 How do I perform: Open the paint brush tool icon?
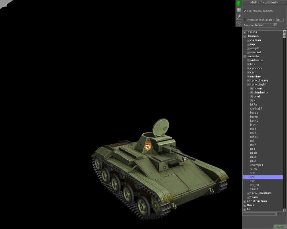(x=238, y=16)
